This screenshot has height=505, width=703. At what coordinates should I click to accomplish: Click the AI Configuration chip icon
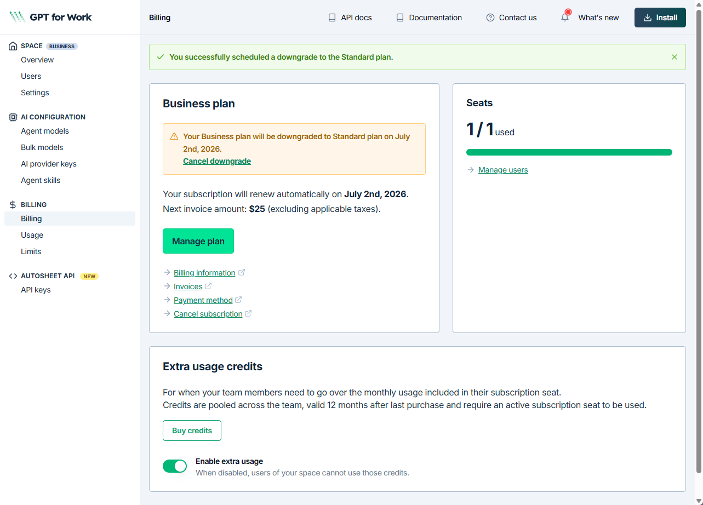(x=13, y=117)
